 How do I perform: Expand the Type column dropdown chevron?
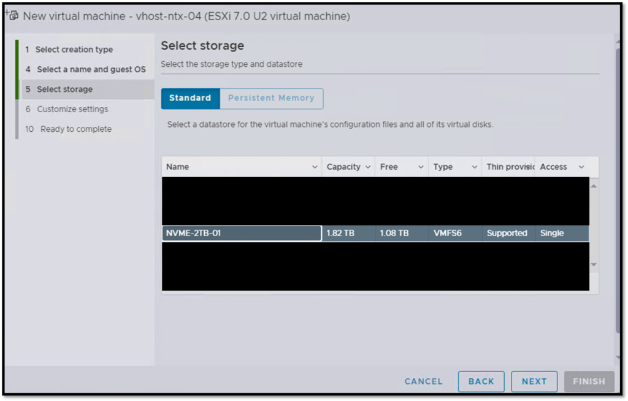(x=474, y=167)
